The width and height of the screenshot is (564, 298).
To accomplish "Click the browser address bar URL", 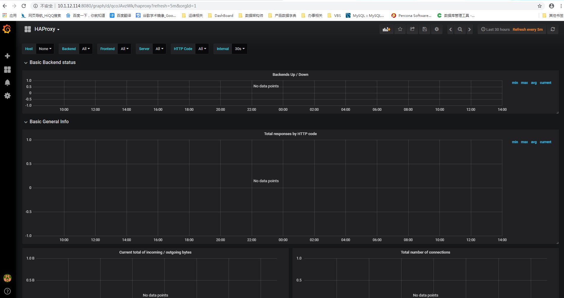I will pyautogui.click(x=127, y=6).
